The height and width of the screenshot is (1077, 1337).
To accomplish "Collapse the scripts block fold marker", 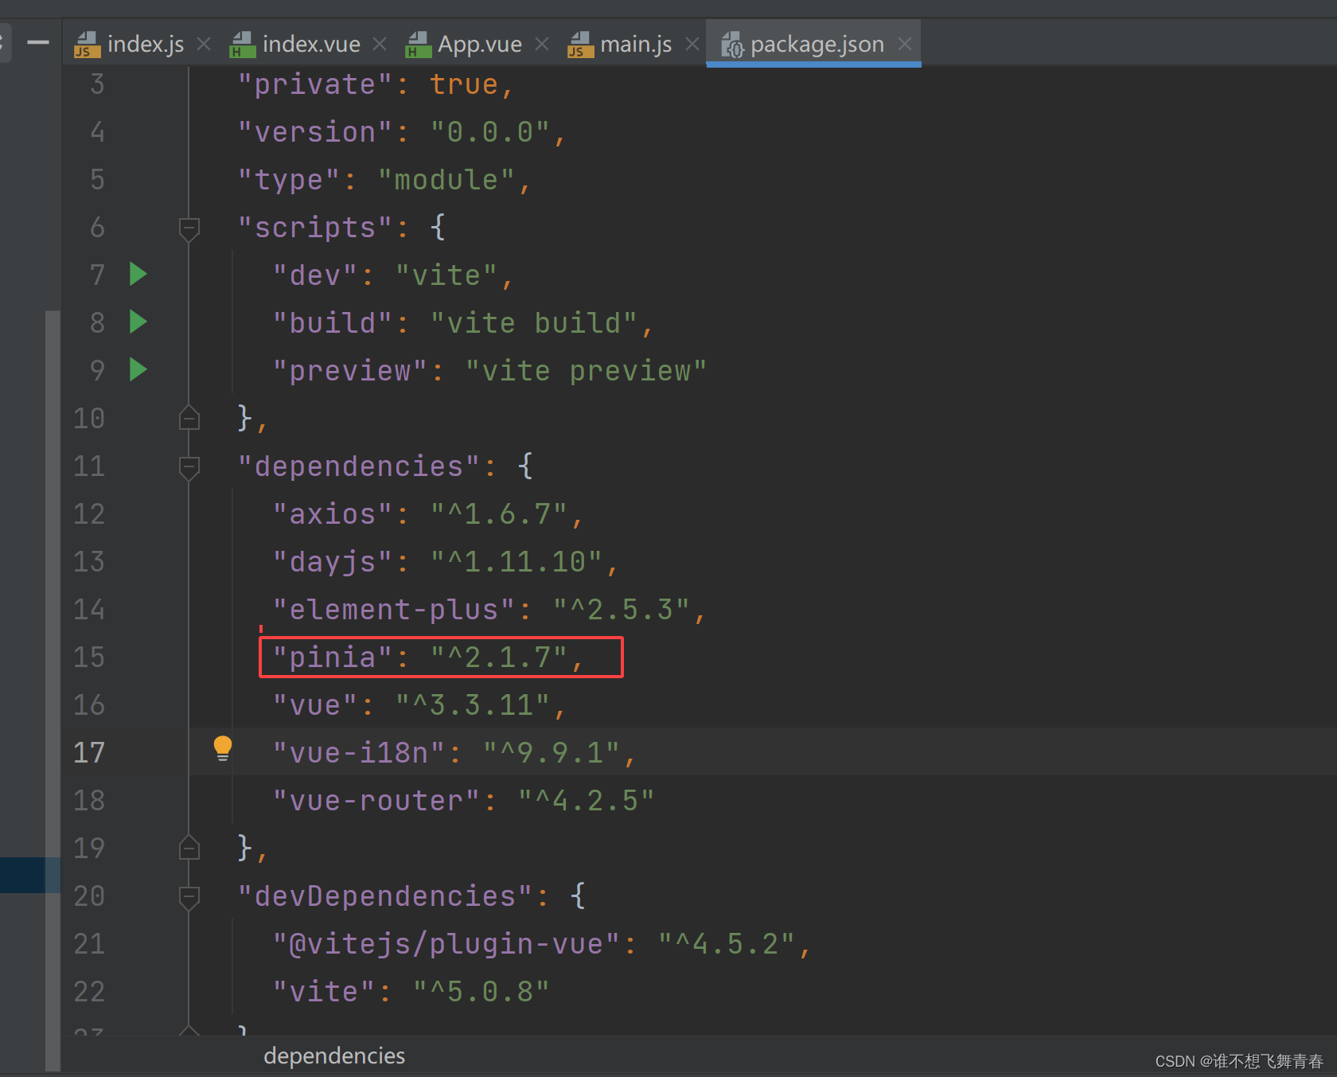I will coord(189,228).
